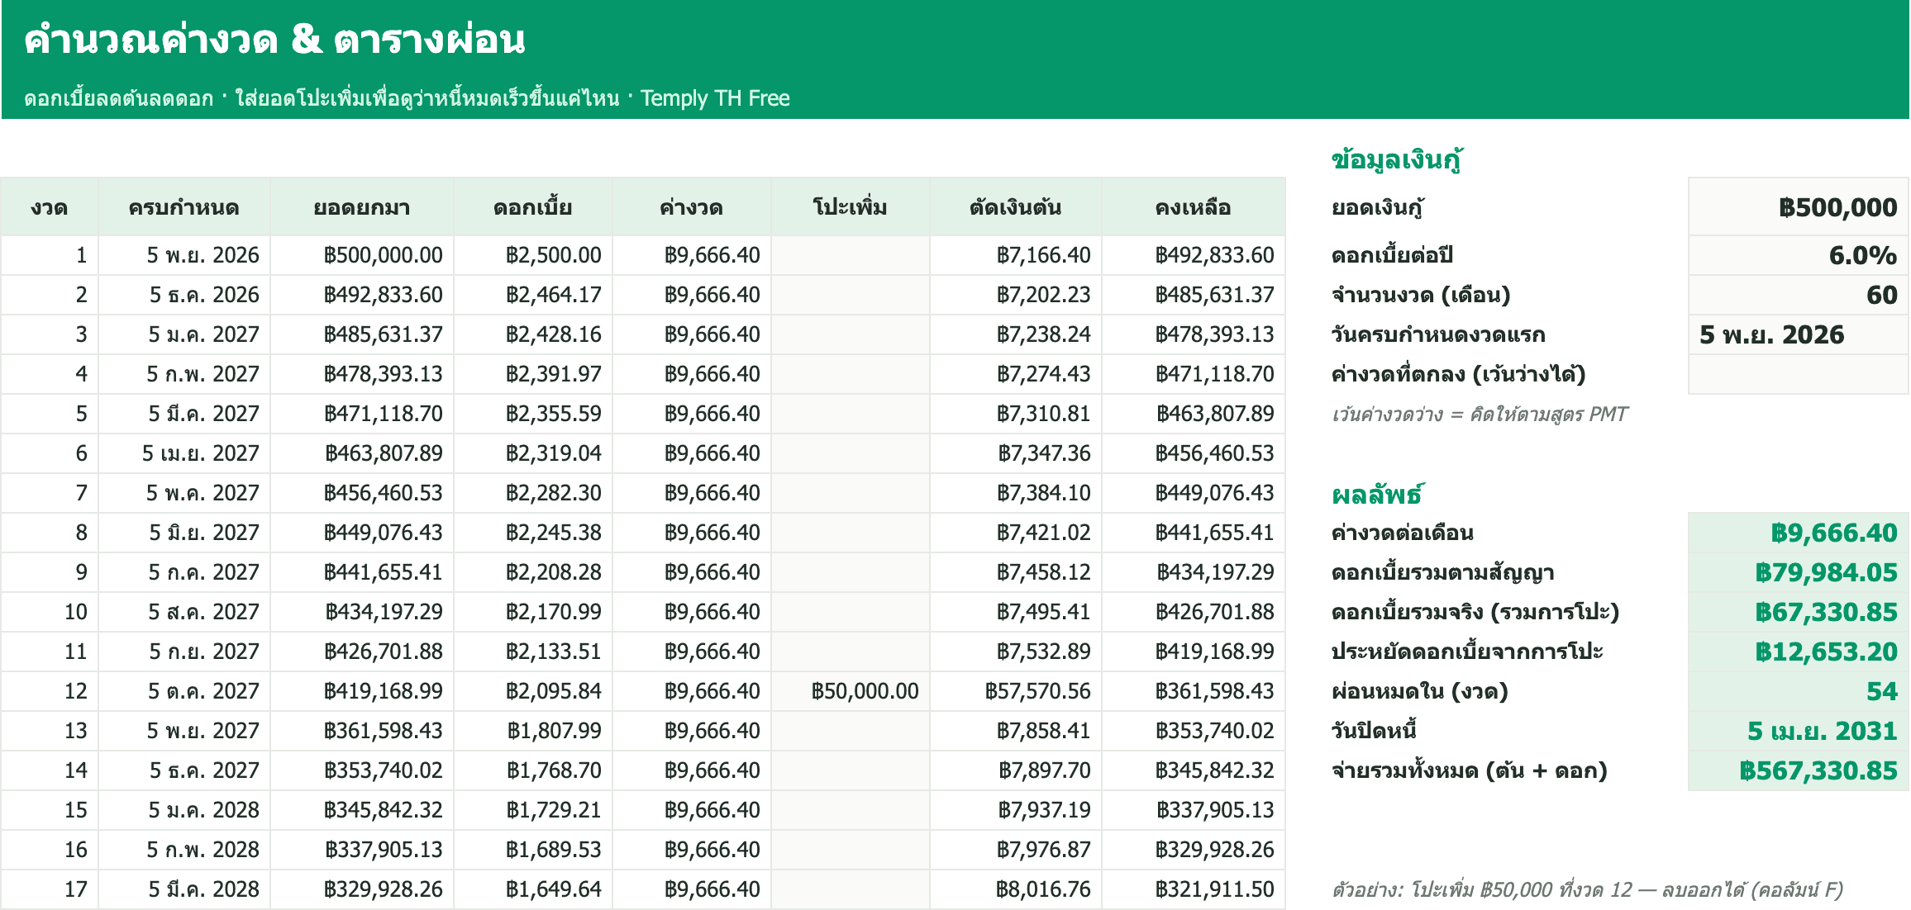Select the empty extra payment cell in row 1
The width and height of the screenshot is (1911, 910).
coord(850,255)
